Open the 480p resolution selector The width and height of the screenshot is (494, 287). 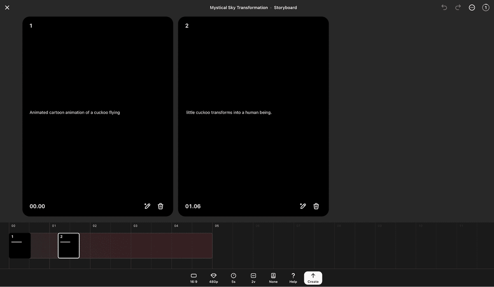click(x=214, y=278)
